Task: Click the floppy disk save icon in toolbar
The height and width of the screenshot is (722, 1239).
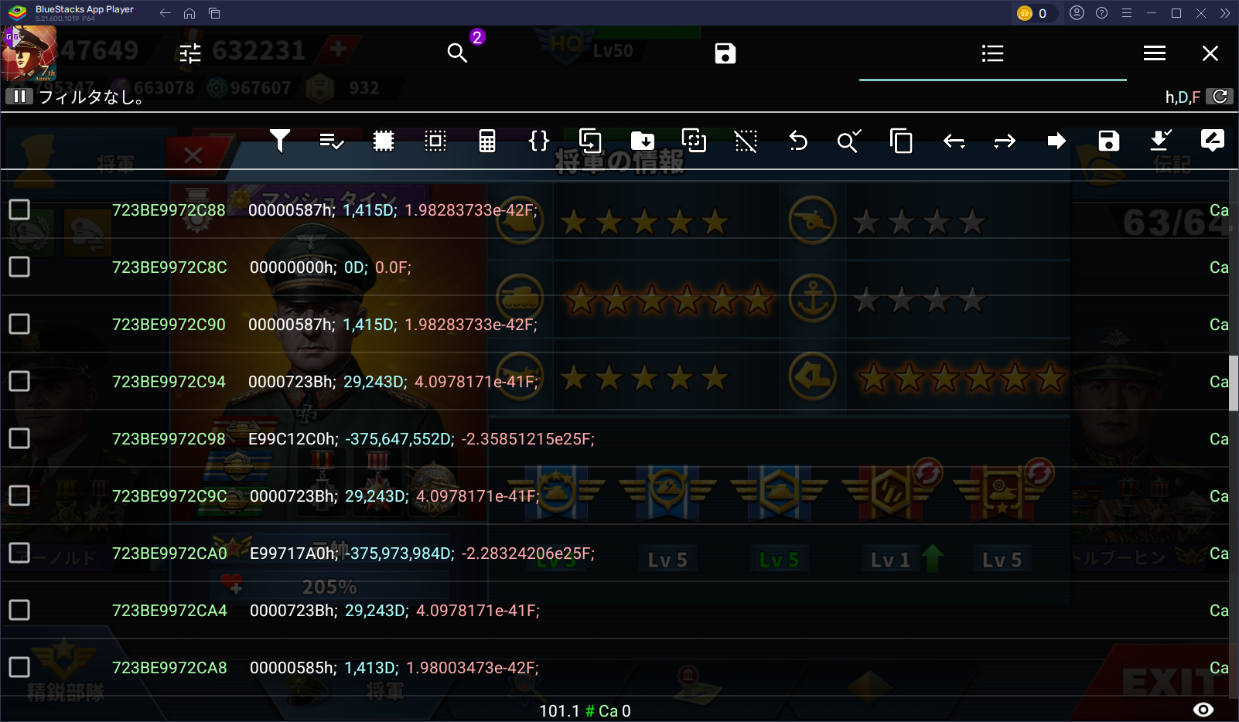Action: coord(1108,141)
